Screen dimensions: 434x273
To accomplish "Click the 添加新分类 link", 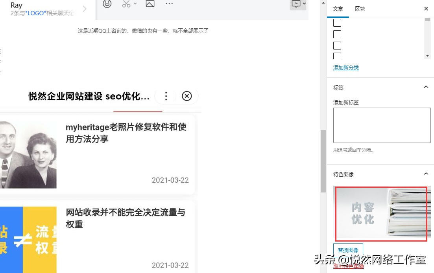I will [346, 68].
